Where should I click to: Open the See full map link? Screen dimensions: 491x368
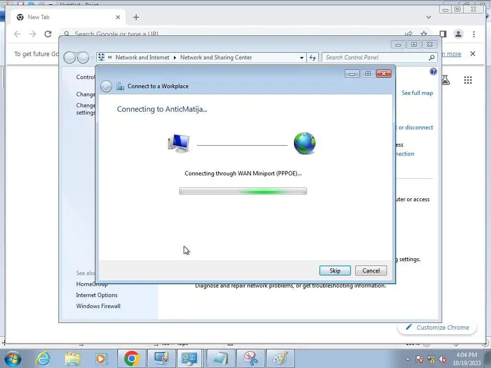417,93
